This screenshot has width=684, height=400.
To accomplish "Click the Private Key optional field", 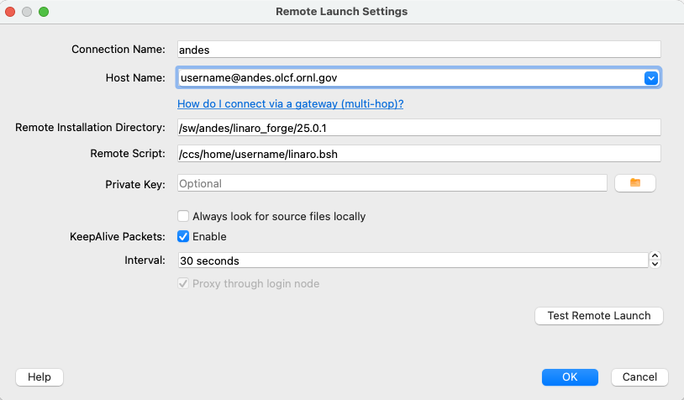I will pyautogui.click(x=391, y=183).
